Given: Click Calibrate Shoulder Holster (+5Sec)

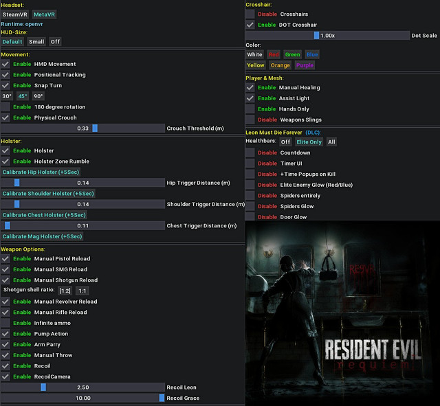Looking at the screenshot, I should pos(48,194).
